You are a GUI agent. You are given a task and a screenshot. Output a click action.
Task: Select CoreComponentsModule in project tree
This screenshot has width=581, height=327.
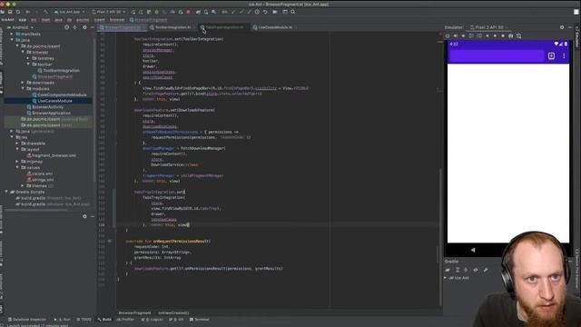(x=59, y=94)
